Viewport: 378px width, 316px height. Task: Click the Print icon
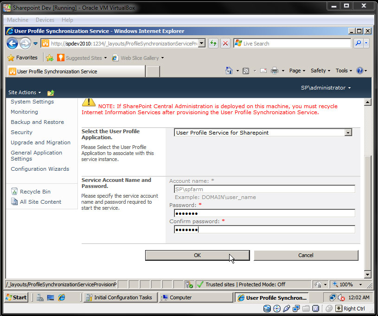point(274,71)
